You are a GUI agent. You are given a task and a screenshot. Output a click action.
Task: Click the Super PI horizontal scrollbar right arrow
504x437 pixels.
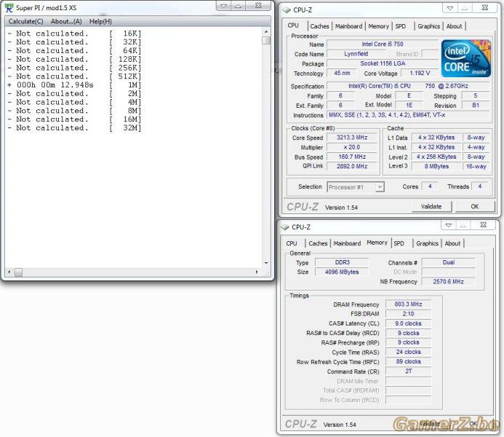click(257, 272)
